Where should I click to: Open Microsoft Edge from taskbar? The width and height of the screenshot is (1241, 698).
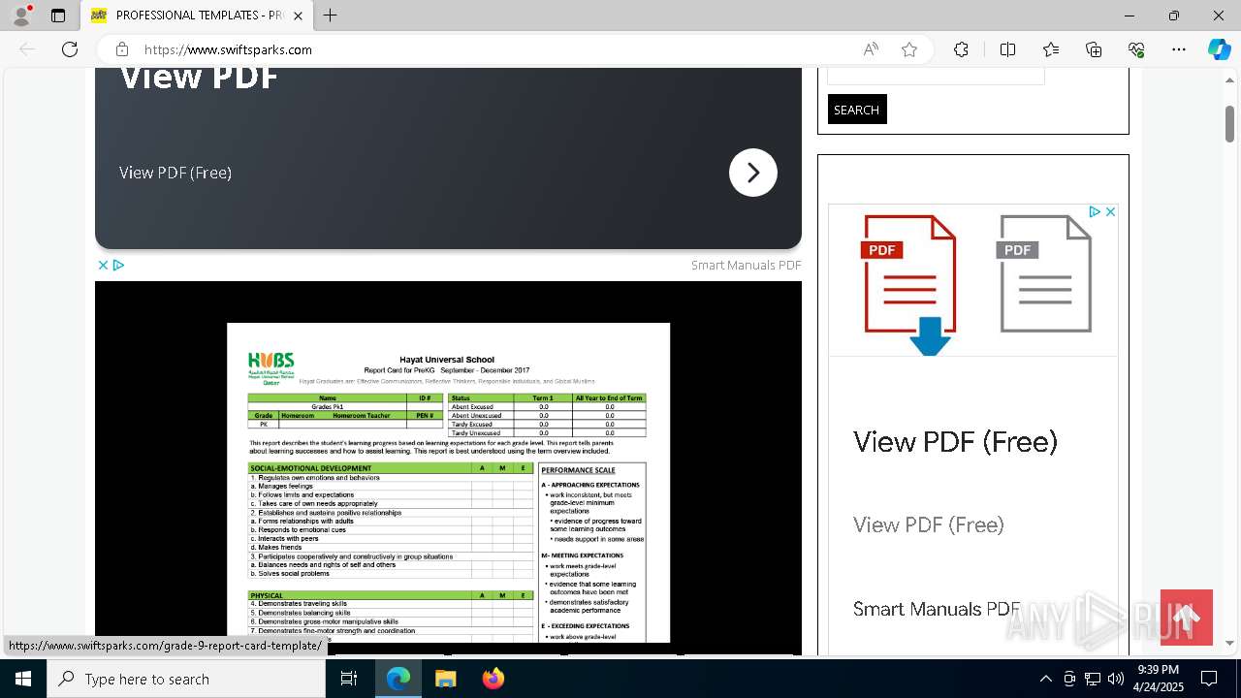pos(398,679)
